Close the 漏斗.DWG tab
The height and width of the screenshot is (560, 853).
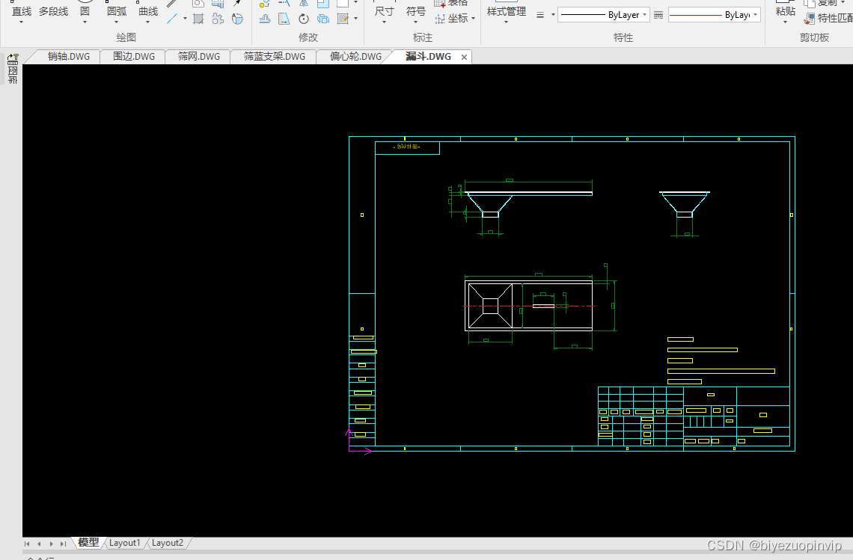(464, 57)
